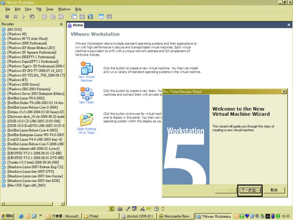Image resolution: width=293 pixels, height=220 pixels.
Task: Open the File menu
Action: point(8,9)
